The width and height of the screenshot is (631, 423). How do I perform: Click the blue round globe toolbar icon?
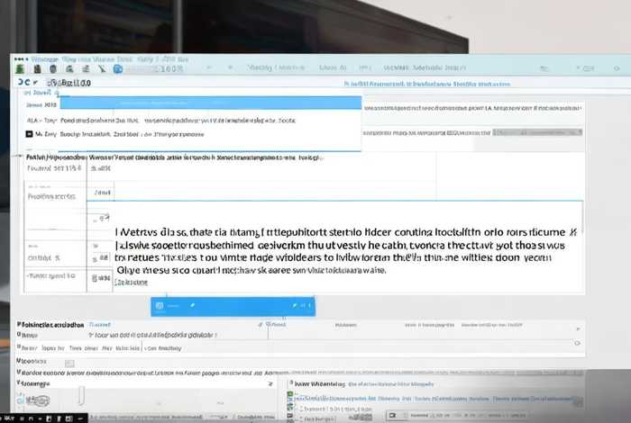coord(117,69)
